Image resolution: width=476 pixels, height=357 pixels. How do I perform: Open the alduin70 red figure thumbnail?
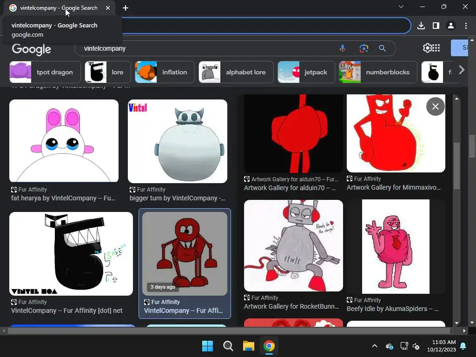294,133
